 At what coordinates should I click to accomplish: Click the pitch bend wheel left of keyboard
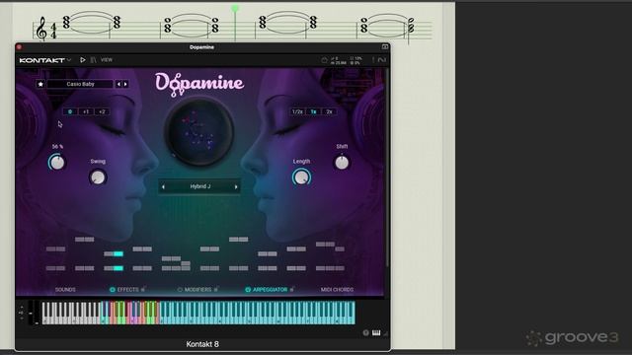tap(31, 313)
